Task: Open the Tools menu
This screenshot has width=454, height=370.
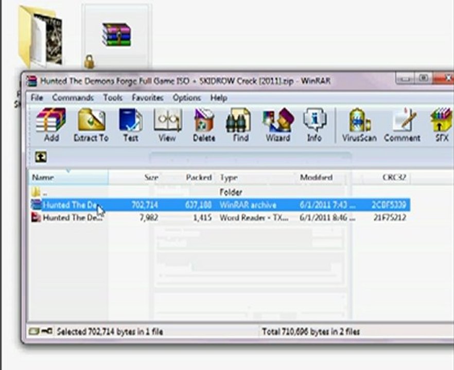Action: click(113, 98)
